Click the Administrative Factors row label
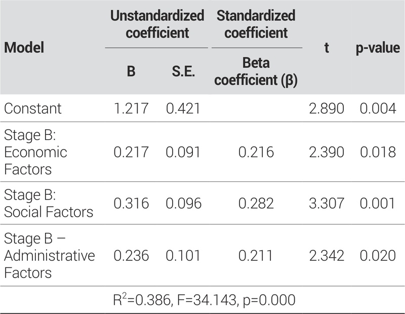The height and width of the screenshot is (314, 405). click(x=49, y=255)
